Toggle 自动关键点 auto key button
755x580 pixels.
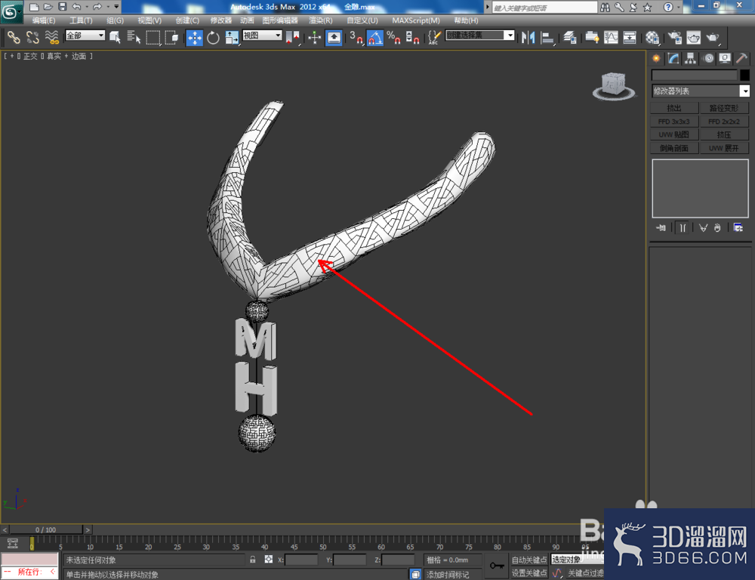click(x=529, y=560)
